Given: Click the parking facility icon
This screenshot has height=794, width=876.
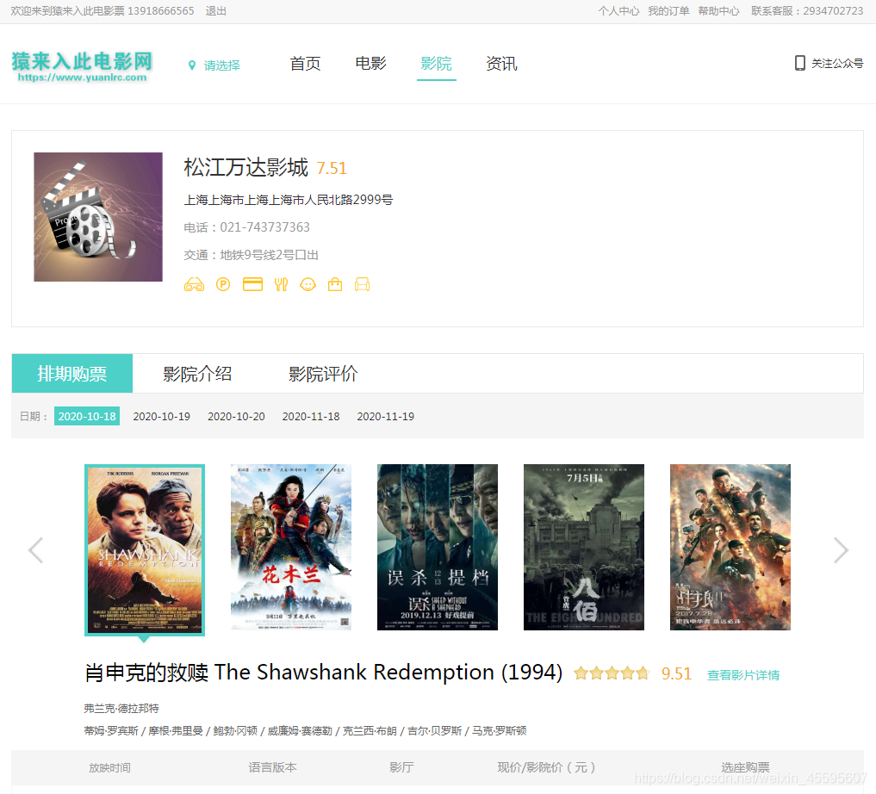Looking at the screenshot, I should (223, 285).
